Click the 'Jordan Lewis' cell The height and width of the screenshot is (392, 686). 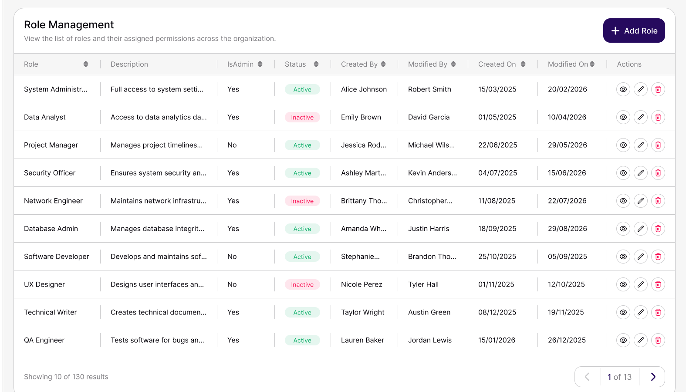pos(430,340)
